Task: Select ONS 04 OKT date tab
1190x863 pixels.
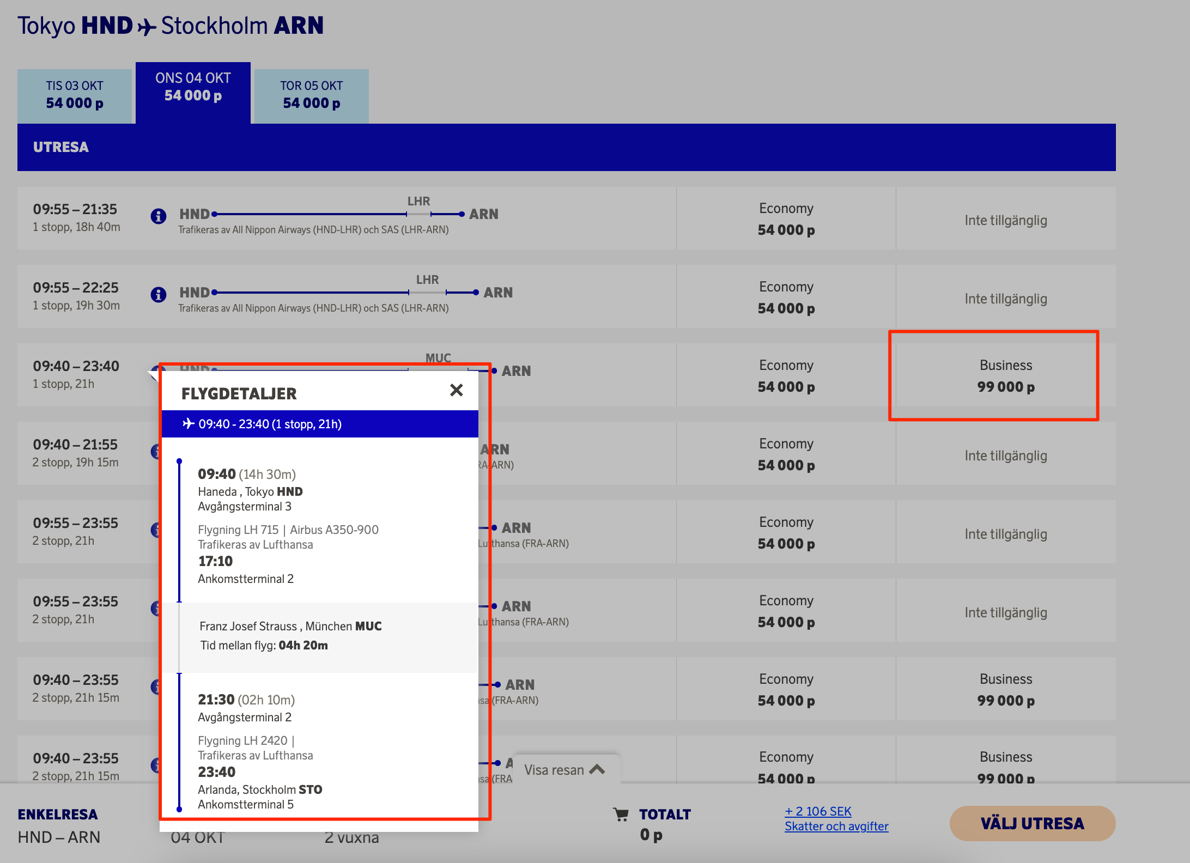Action: [193, 87]
